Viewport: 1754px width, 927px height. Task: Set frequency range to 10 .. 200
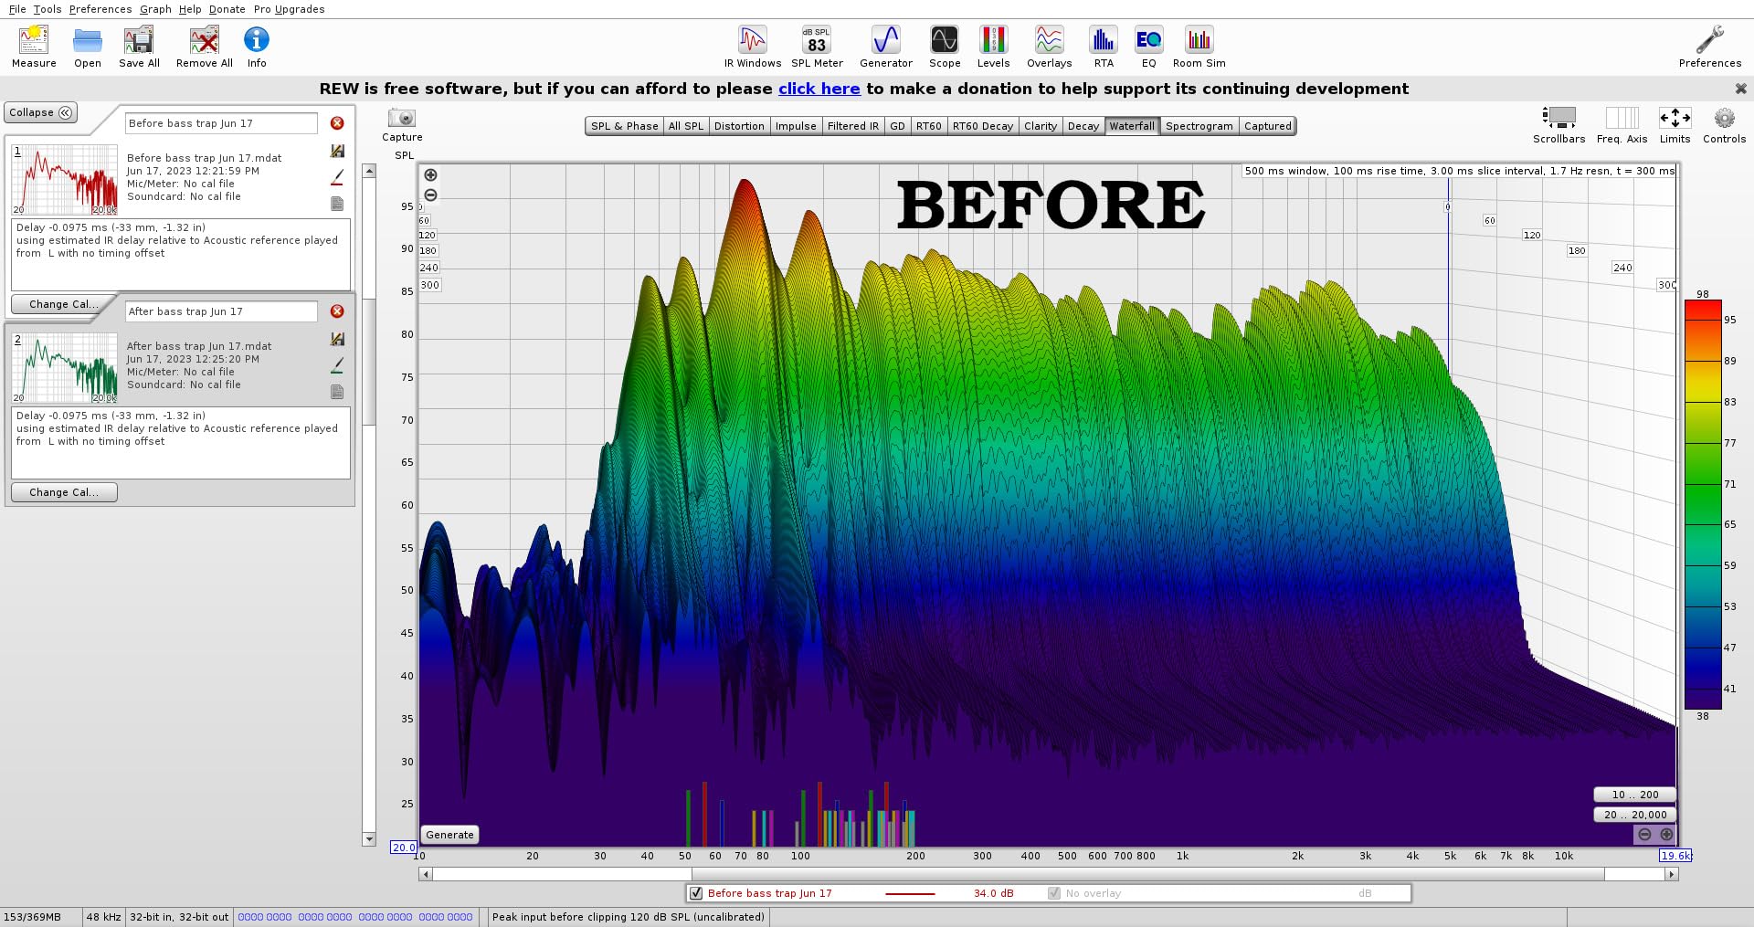tap(1634, 795)
